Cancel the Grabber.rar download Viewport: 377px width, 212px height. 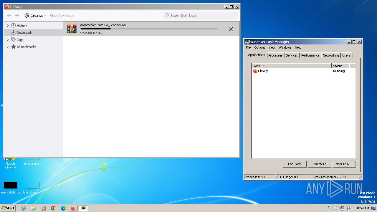[x=231, y=29]
